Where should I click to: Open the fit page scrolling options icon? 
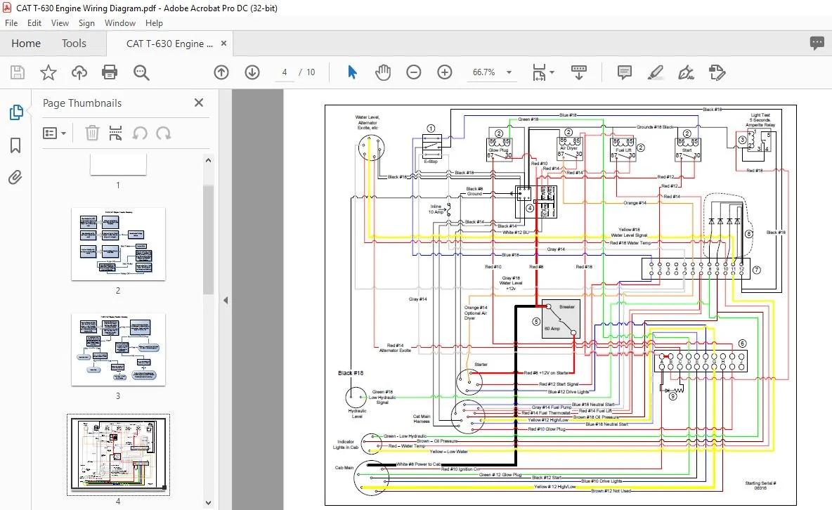coord(542,72)
